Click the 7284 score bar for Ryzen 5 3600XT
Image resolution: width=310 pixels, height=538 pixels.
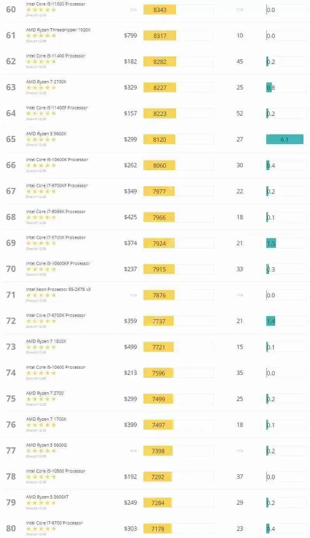(x=158, y=503)
